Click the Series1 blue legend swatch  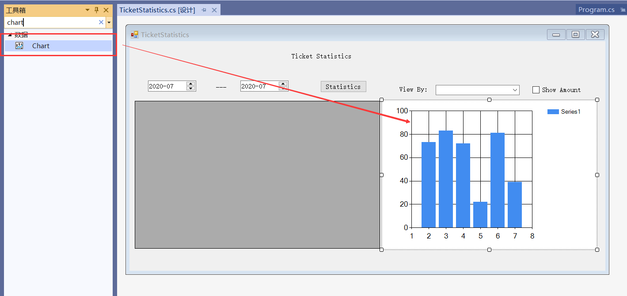553,111
